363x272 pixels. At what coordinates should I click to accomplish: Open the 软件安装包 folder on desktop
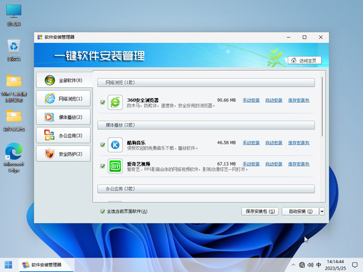coord(13,120)
